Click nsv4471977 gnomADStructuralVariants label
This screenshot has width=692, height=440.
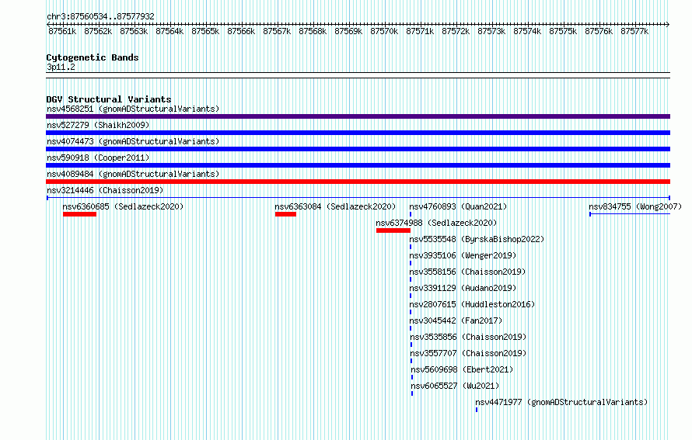click(x=561, y=402)
